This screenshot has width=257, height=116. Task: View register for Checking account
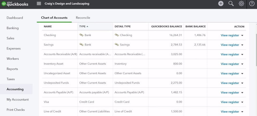(230, 35)
